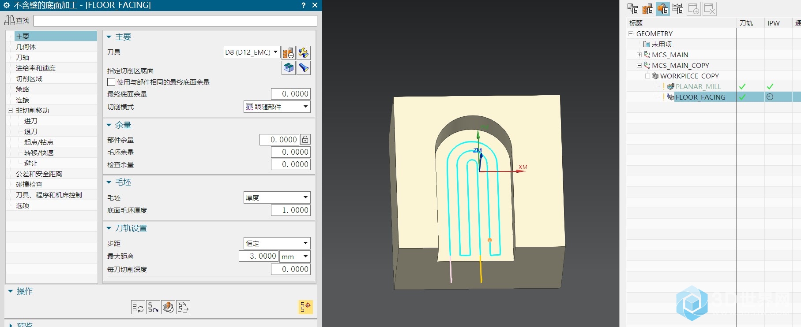
Task: Click the 最终底面余量 value field
Action: [290, 94]
